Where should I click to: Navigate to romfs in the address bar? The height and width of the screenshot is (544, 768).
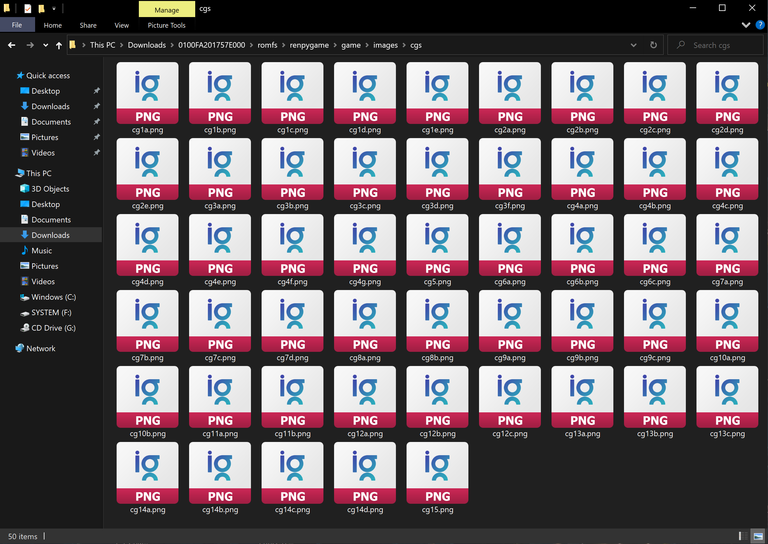click(267, 45)
